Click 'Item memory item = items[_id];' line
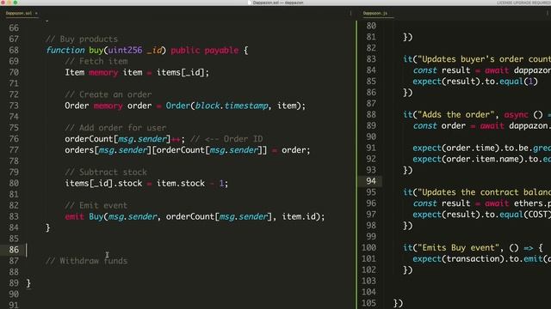The height and width of the screenshot is (309, 551). point(137,72)
